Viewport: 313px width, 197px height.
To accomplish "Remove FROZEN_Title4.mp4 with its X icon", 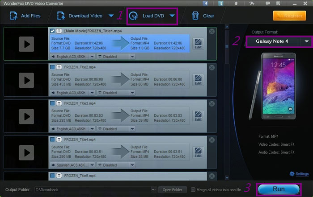I will 212,140.
